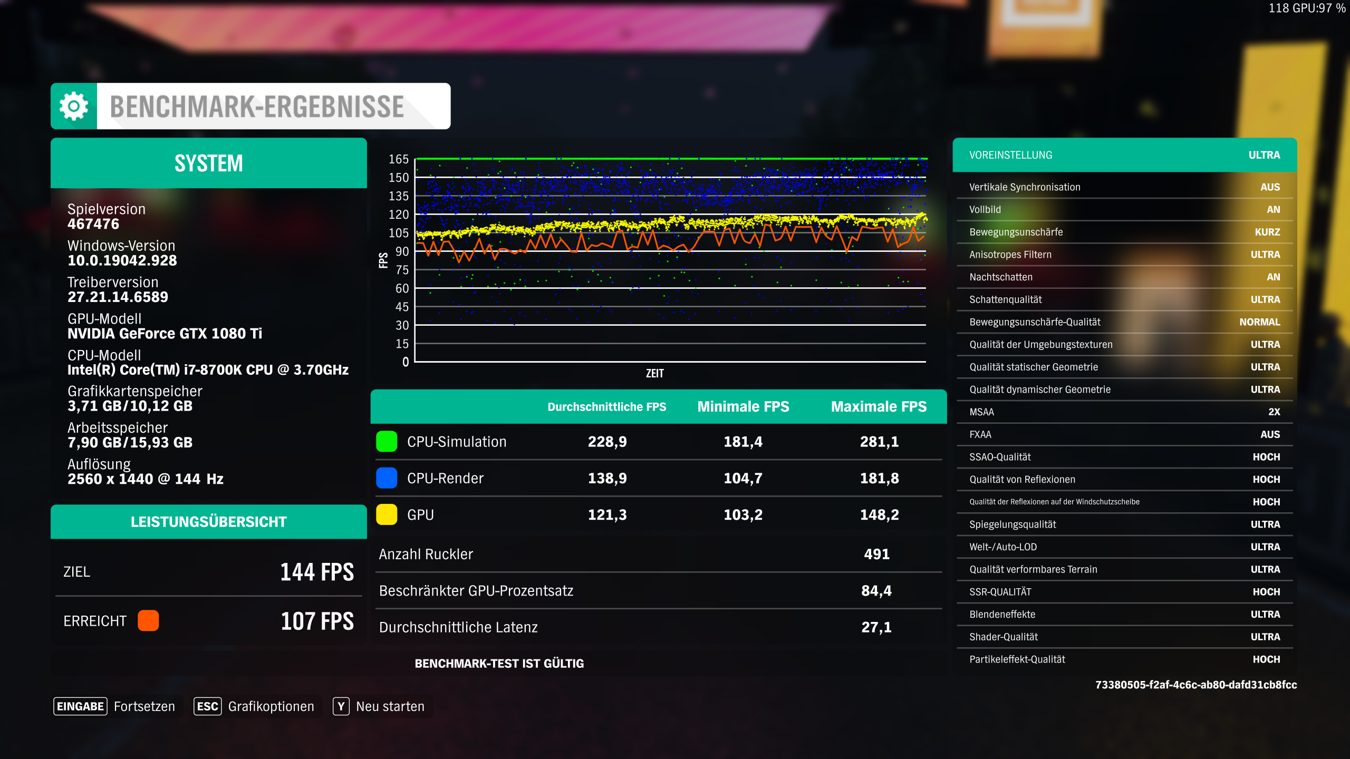Open the VOREINSTELLUNG ULTRA preset selector
The image size is (1350, 759).
pyautogui.click(x=1125, y=154)
